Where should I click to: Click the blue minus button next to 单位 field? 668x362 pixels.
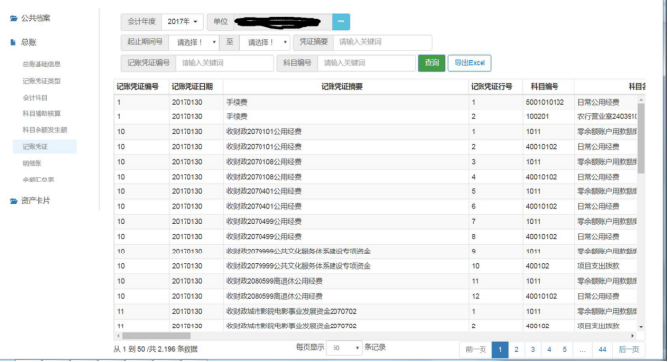[340, 22]
